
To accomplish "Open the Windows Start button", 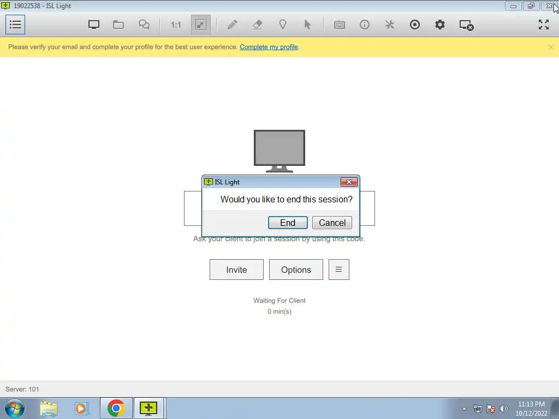I will click(x=14, y=408).
